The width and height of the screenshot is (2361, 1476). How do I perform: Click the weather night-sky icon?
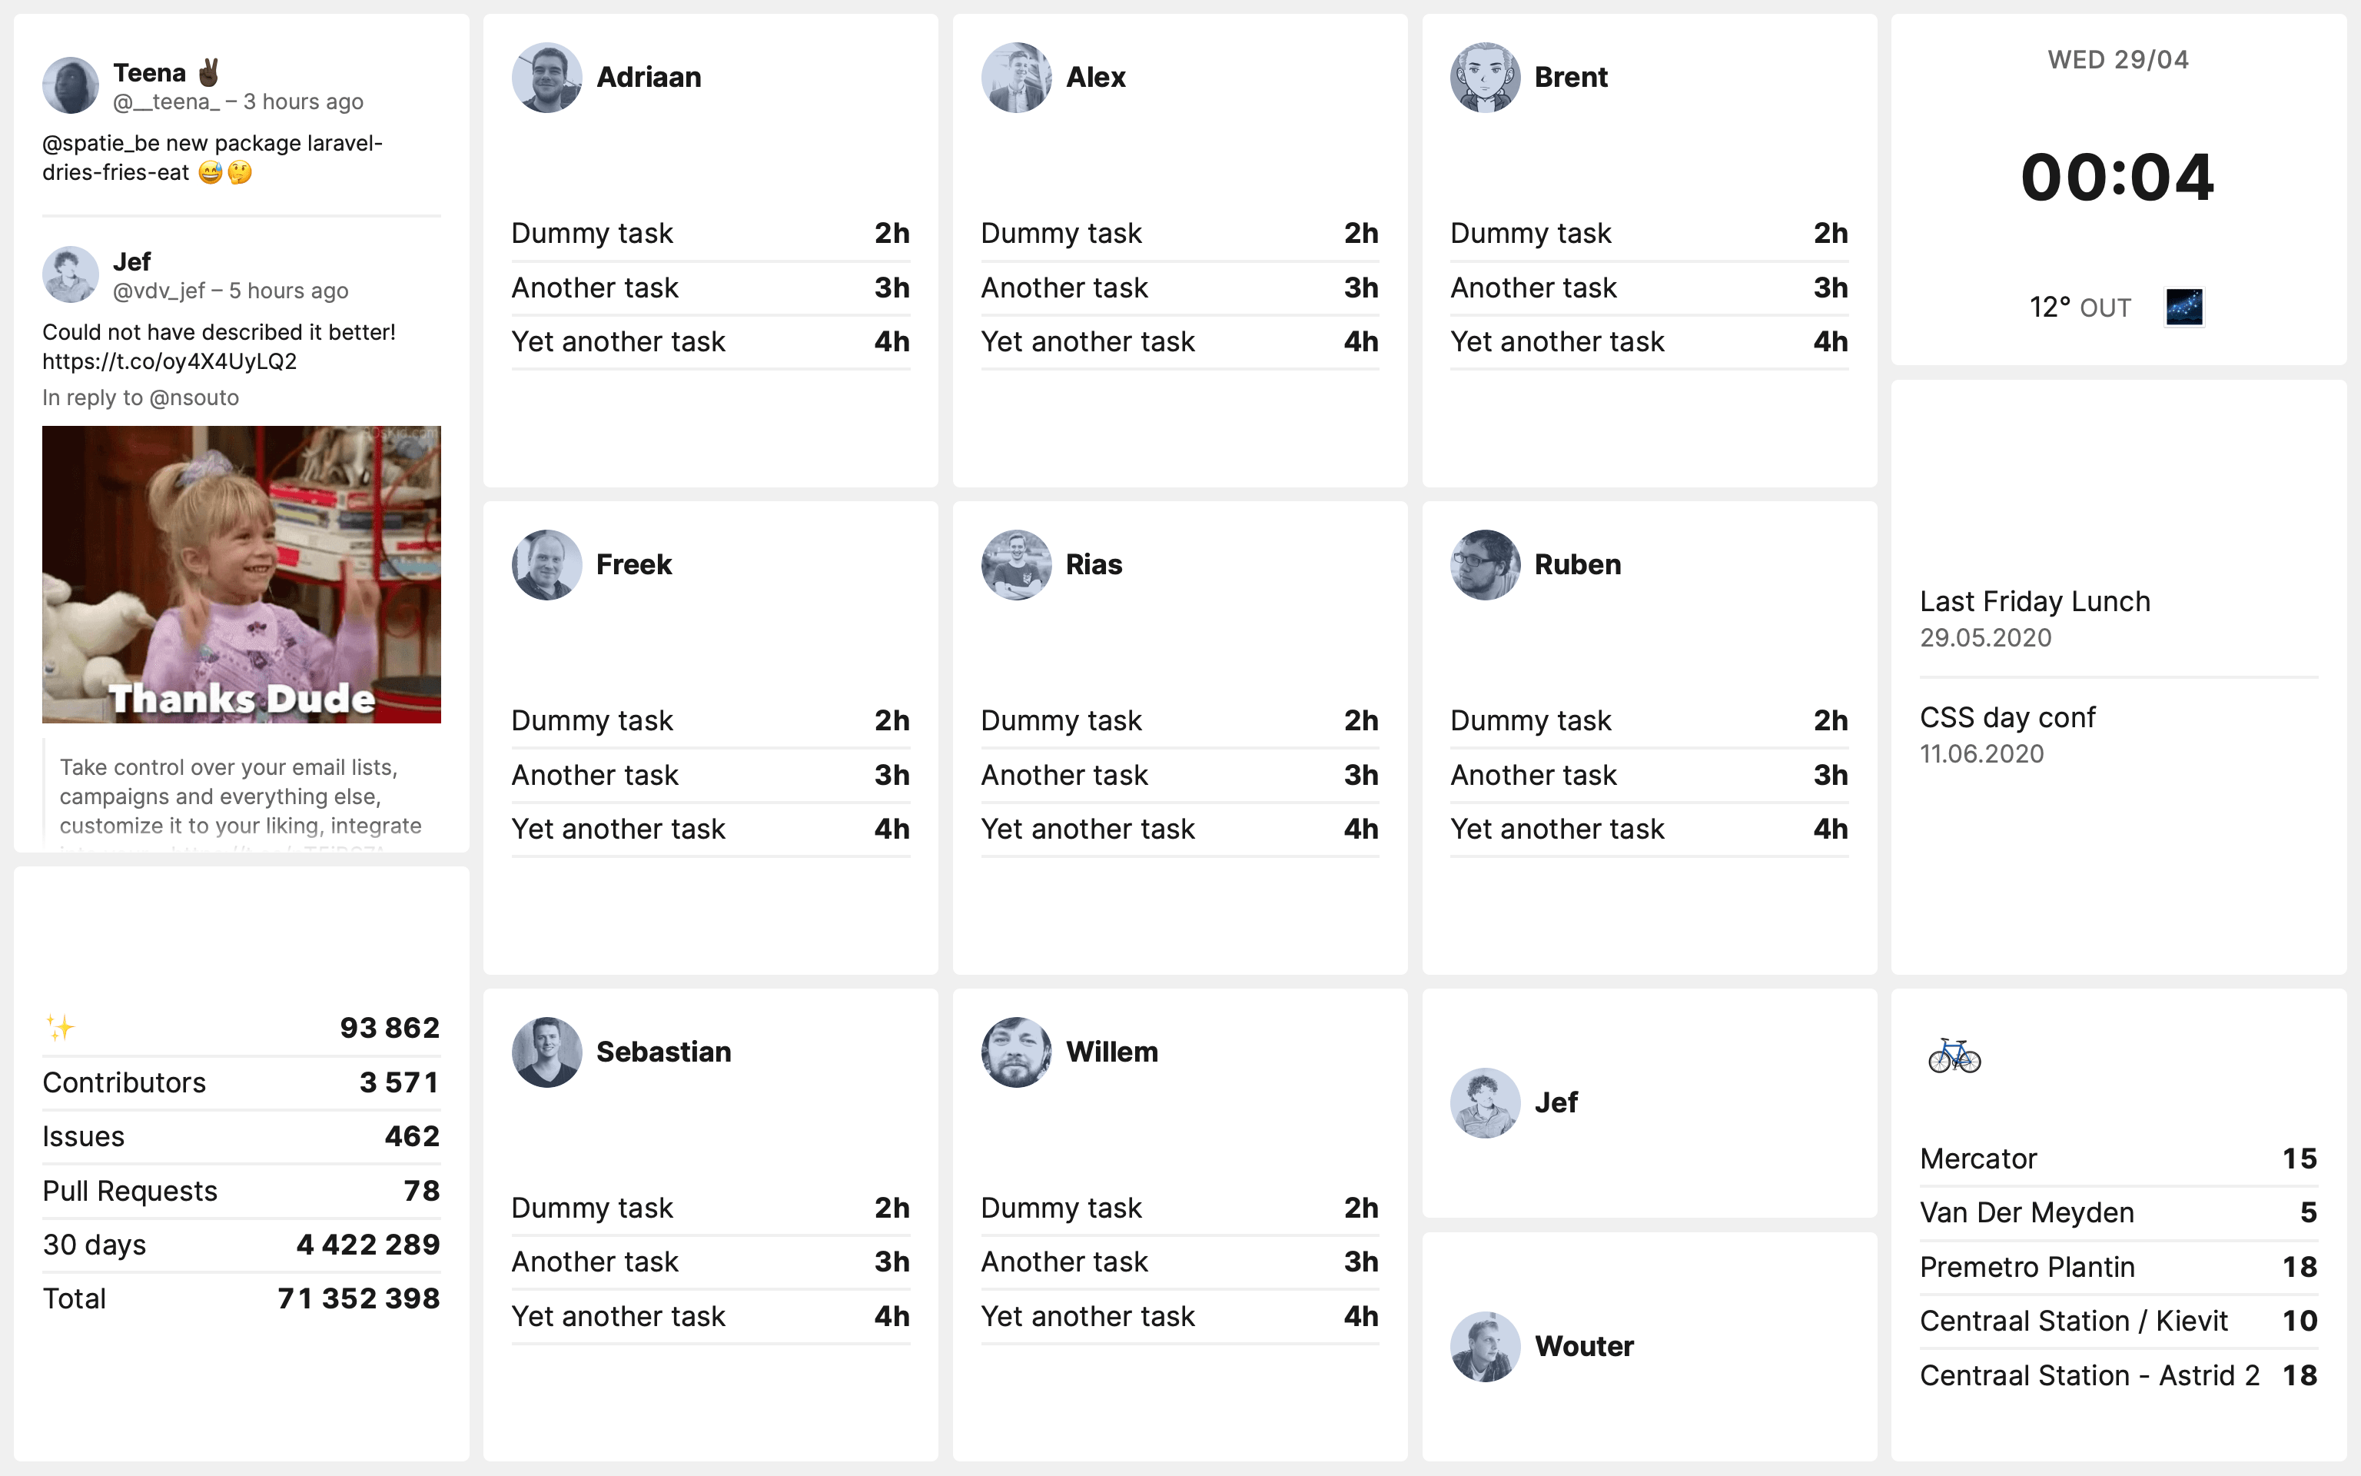click(x=2183, y=307)
